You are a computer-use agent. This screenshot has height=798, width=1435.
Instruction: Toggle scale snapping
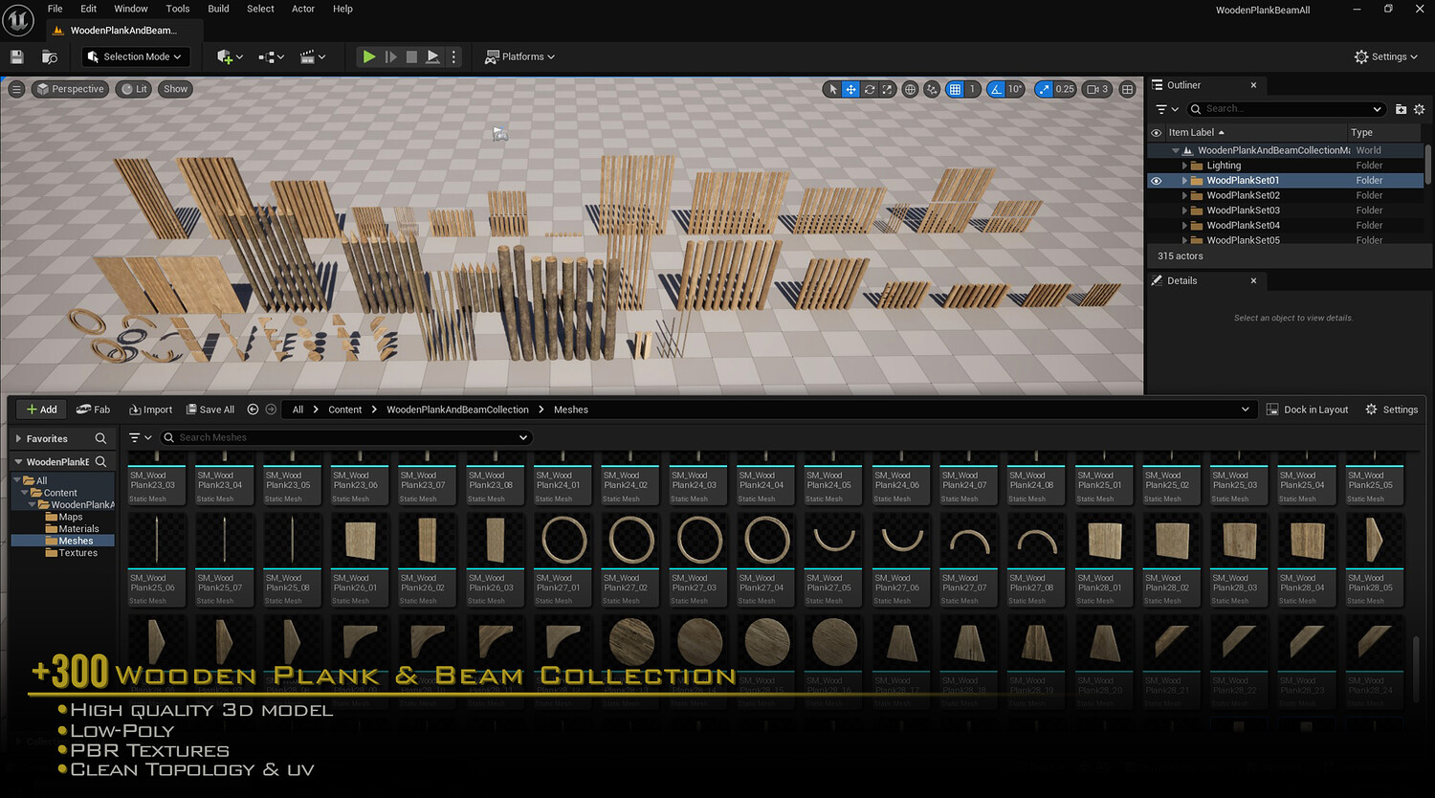[x=1043, y=89]
